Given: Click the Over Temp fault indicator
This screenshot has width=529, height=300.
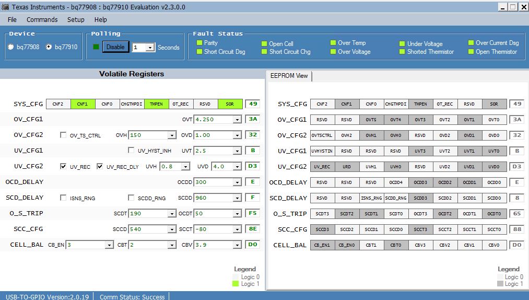Looking at the screenshot, I should (333, 42).
